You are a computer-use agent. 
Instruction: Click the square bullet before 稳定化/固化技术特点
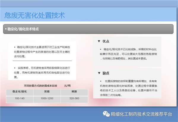pyautogui.click(x=5, y=29)
